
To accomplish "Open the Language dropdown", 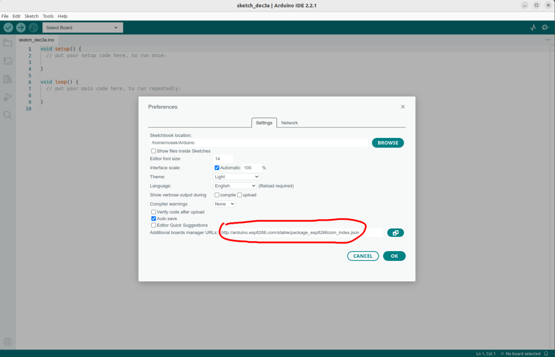I will pos(235,186).
